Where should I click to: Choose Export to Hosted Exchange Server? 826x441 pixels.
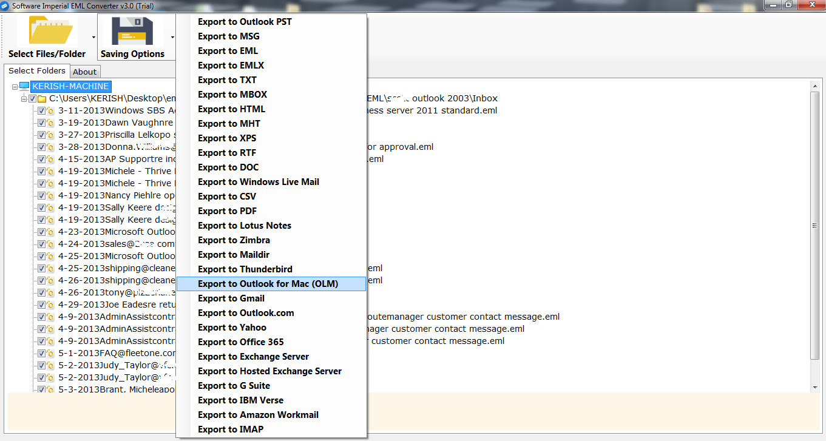coord(271,371)
